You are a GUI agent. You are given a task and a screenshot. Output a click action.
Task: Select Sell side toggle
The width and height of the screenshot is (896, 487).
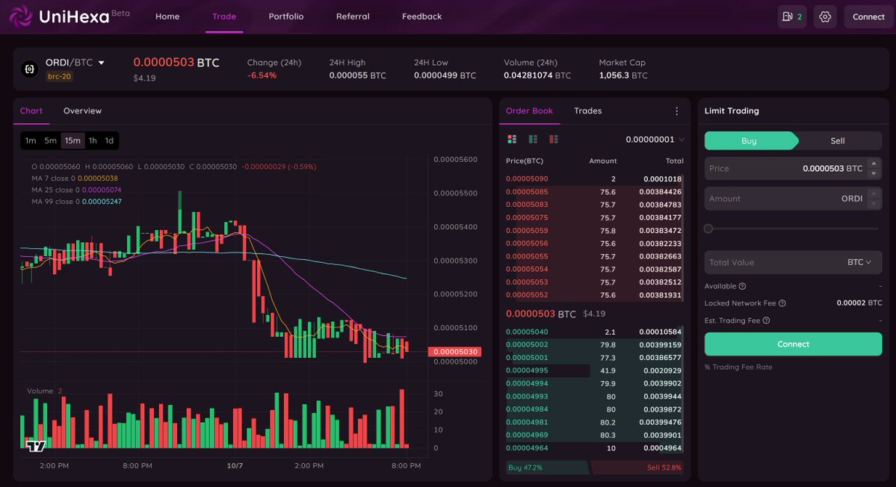click(x=838, y=140)
